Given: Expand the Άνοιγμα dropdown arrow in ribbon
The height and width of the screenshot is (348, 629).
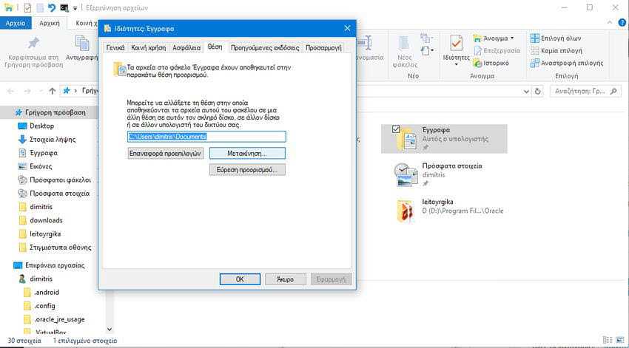Looking at the screenshot, I should 511,38.
